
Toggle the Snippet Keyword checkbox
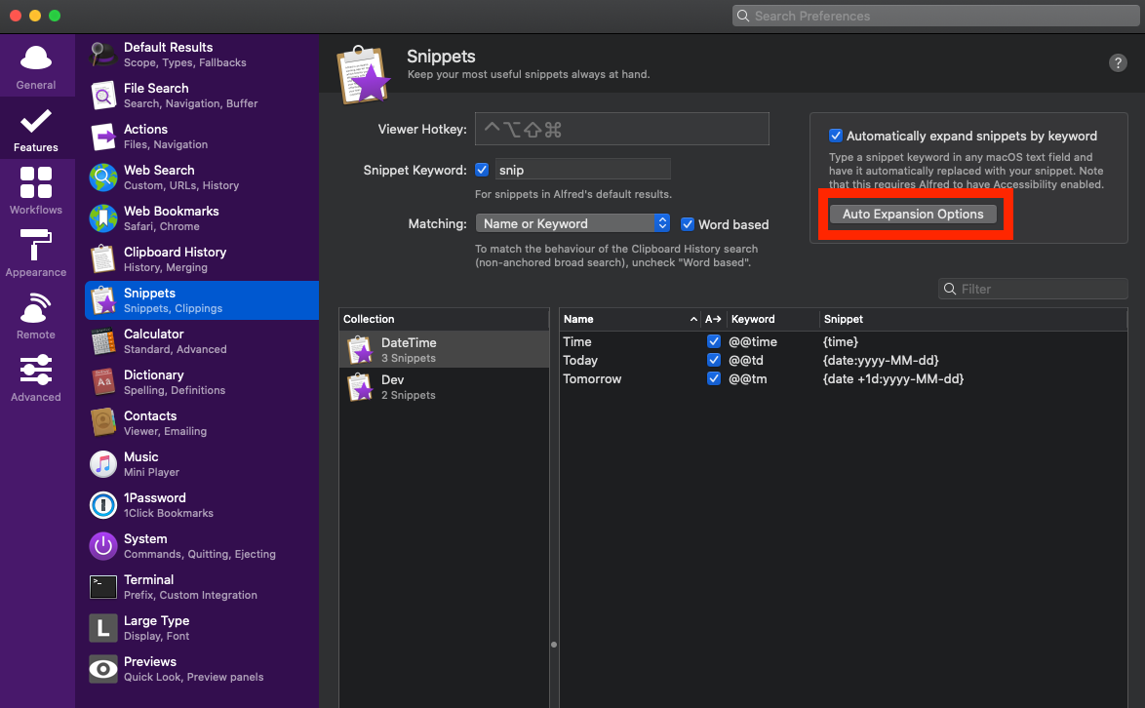point(482,170)
